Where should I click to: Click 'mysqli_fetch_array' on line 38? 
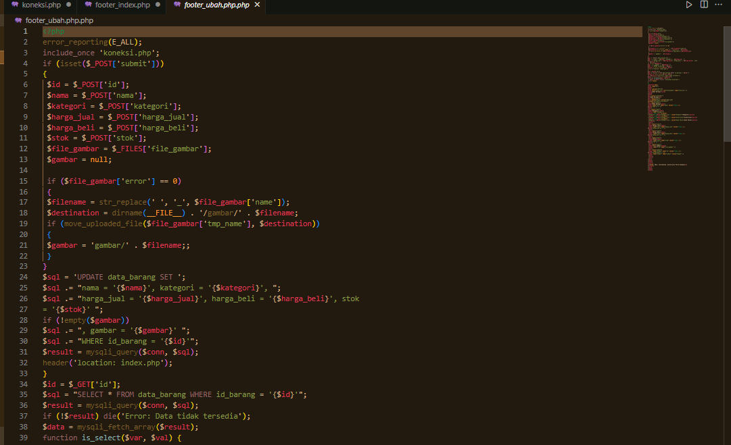pyautogui.click(x=116, y=427)
